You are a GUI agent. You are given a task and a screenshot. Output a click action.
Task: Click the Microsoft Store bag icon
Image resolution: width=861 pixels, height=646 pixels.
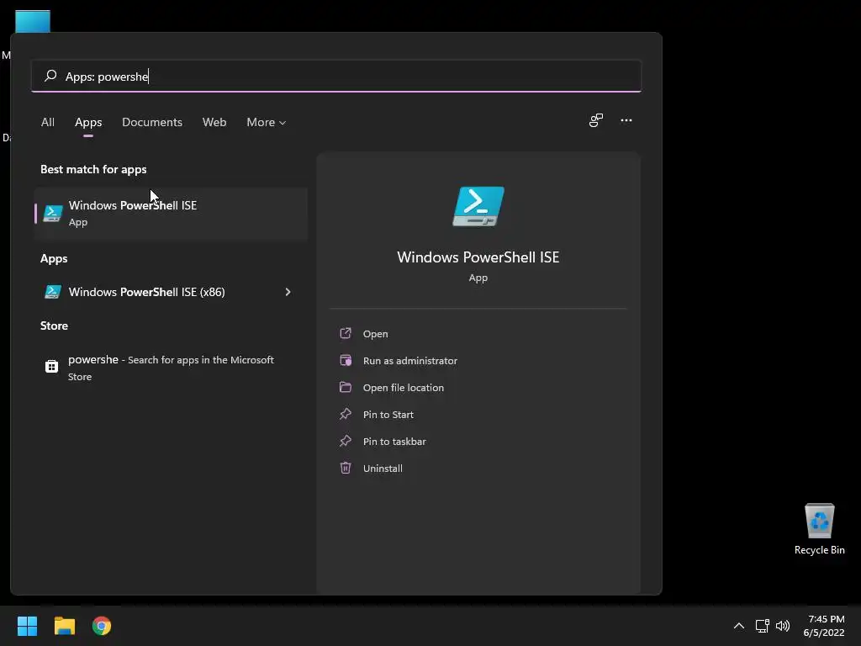51,367
